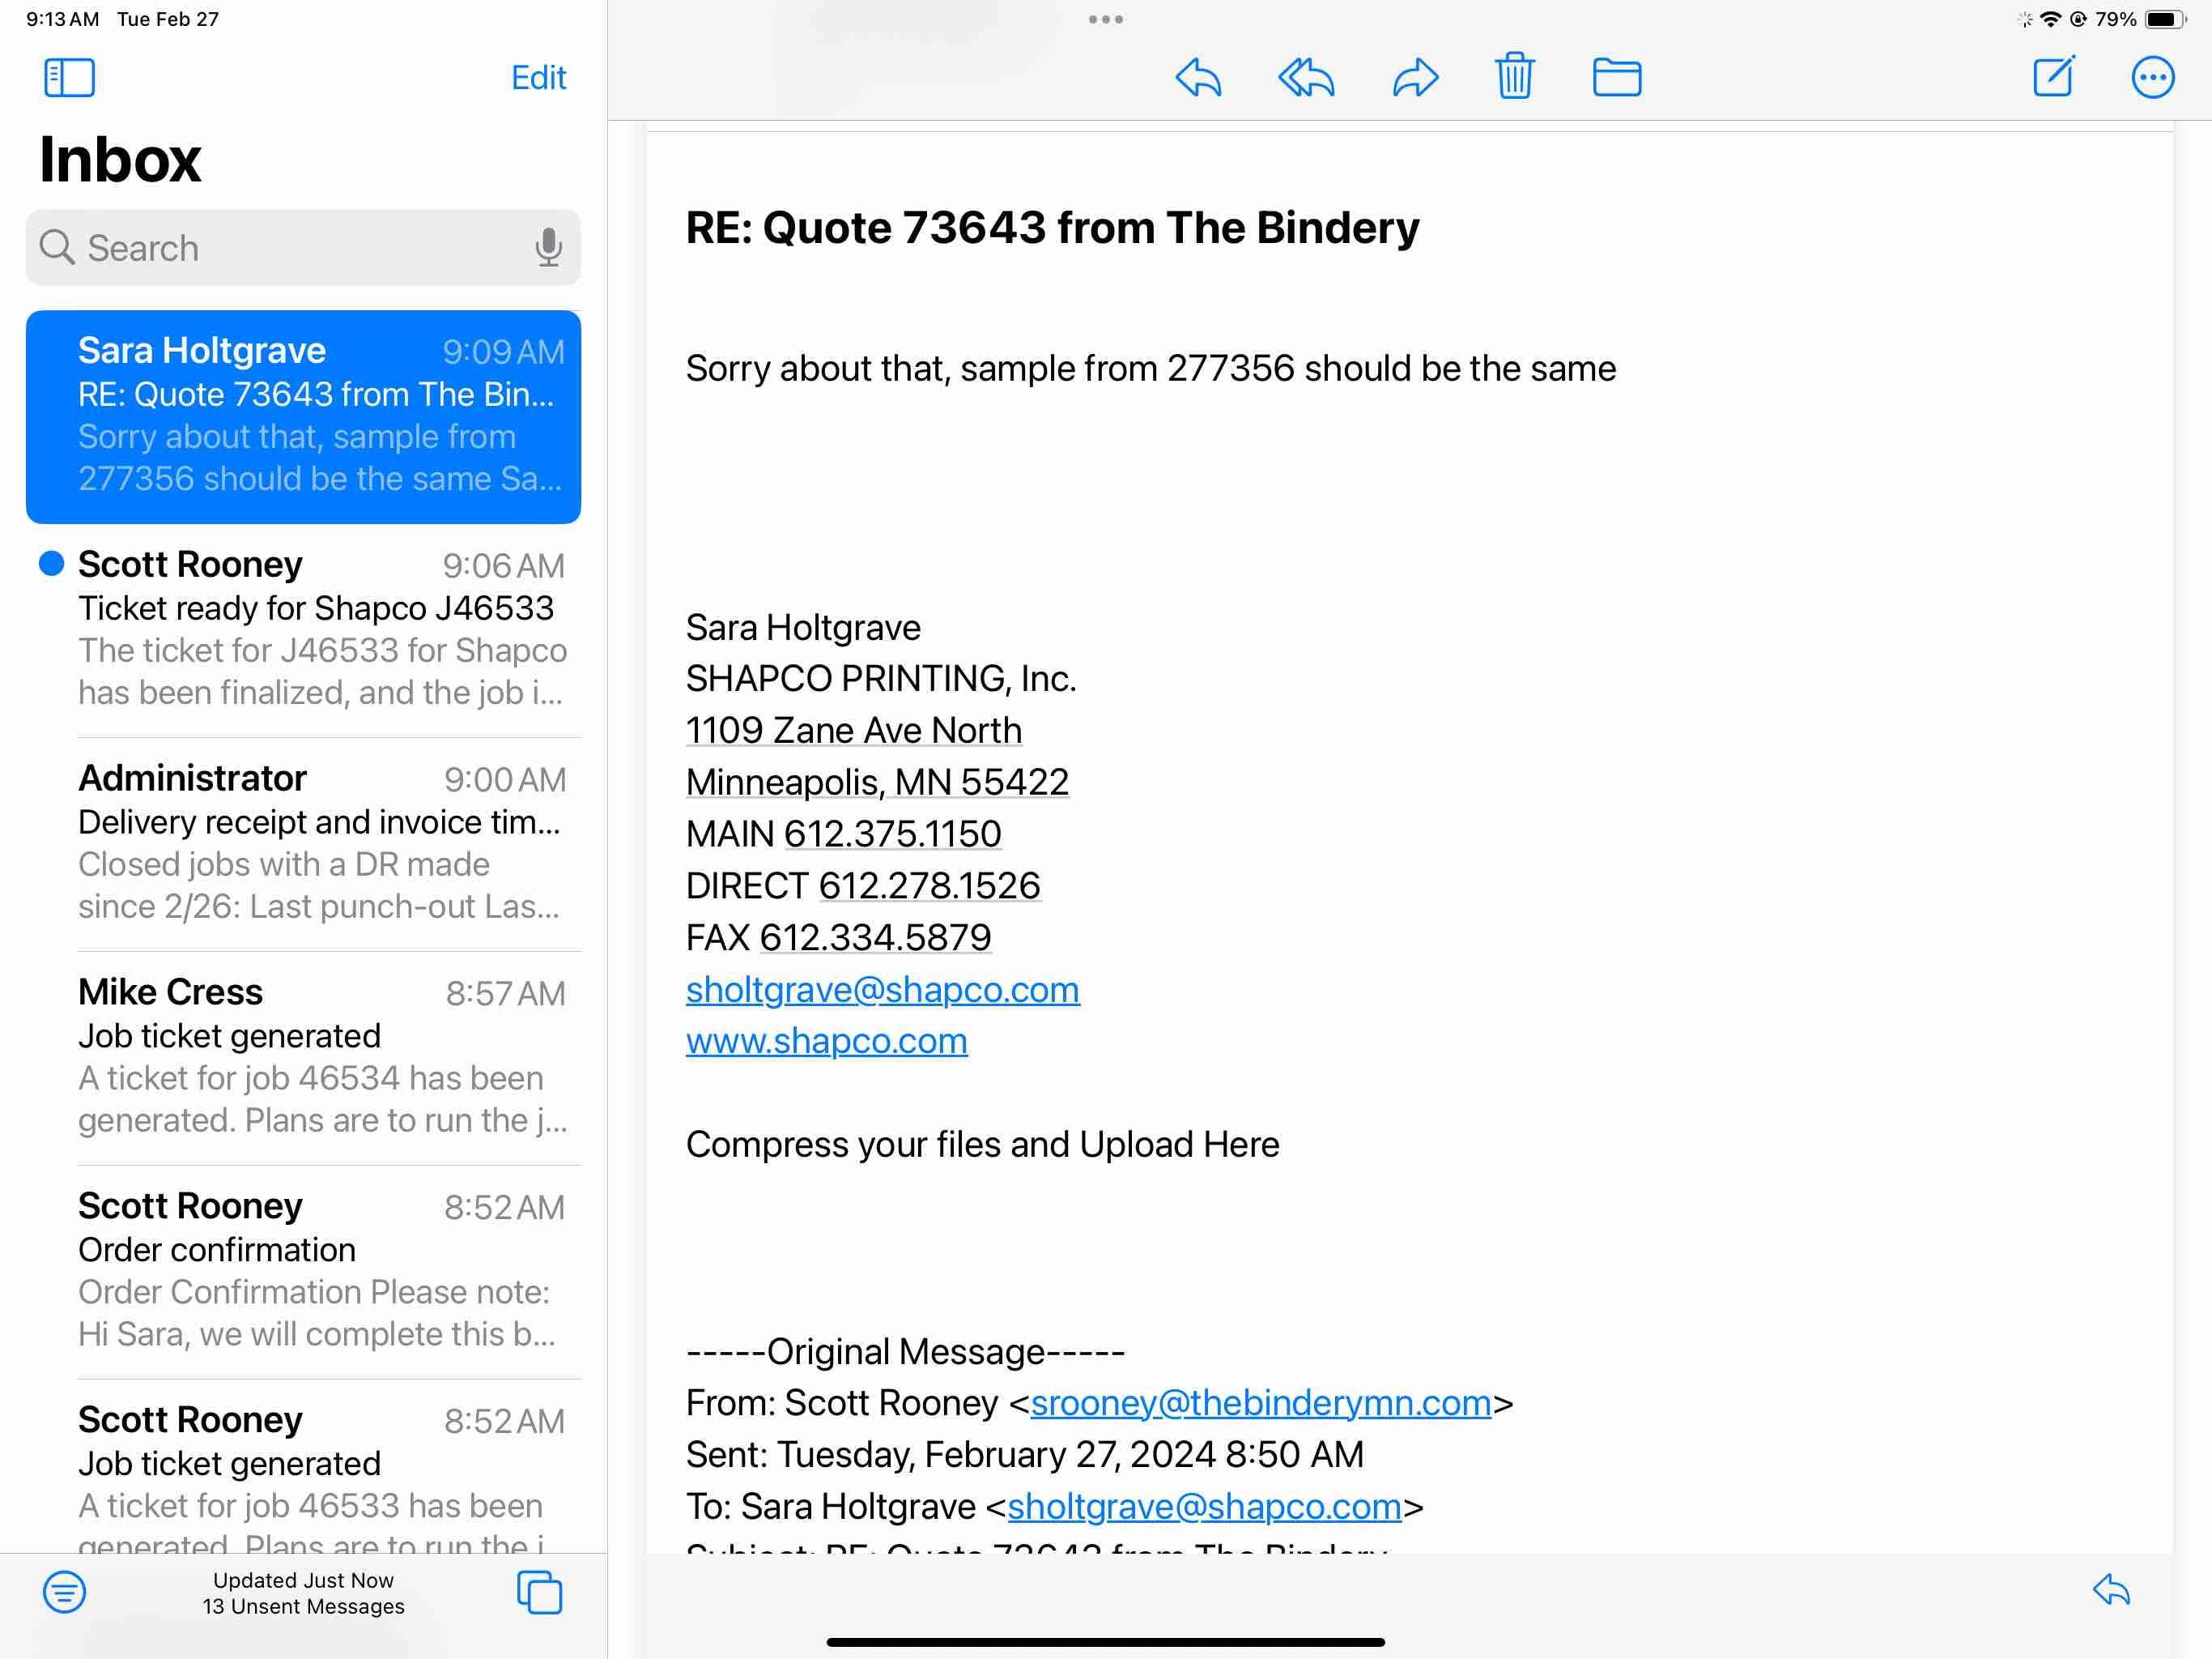Tap the Forward arrow icon
This screenshot has height=1659, width=2212.
coord(1415,77)
